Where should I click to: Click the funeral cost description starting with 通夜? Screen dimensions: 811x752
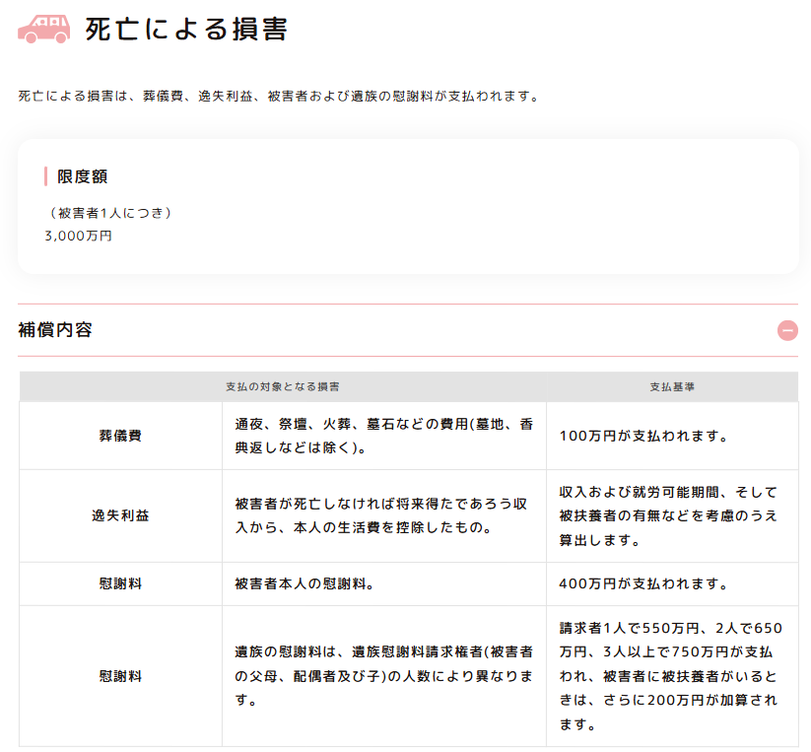pyautogui.click(x=384, y=436)
